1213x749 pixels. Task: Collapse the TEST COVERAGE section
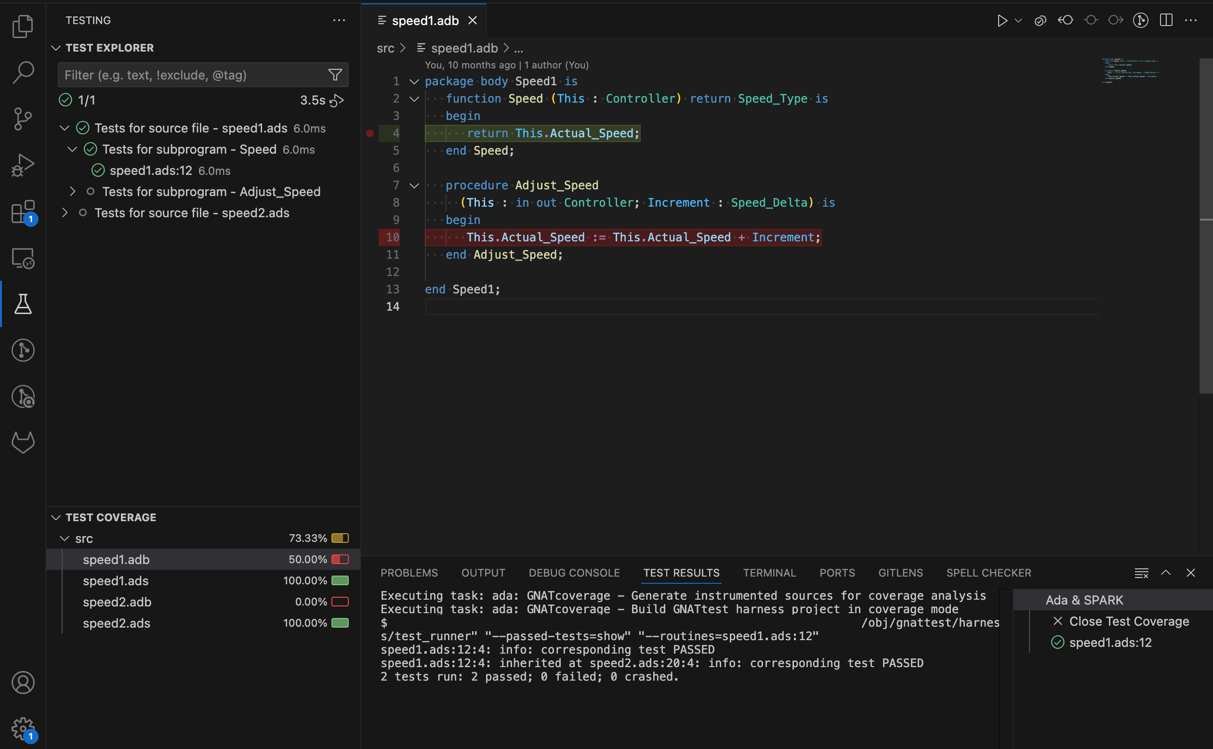pos(56,518)
